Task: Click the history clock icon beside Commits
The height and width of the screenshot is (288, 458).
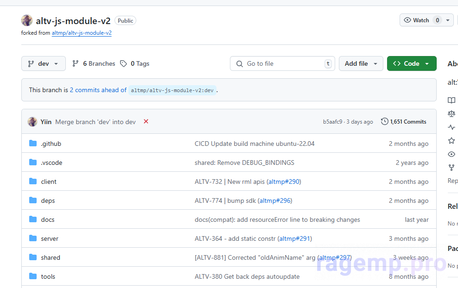Action: (384, 121)
